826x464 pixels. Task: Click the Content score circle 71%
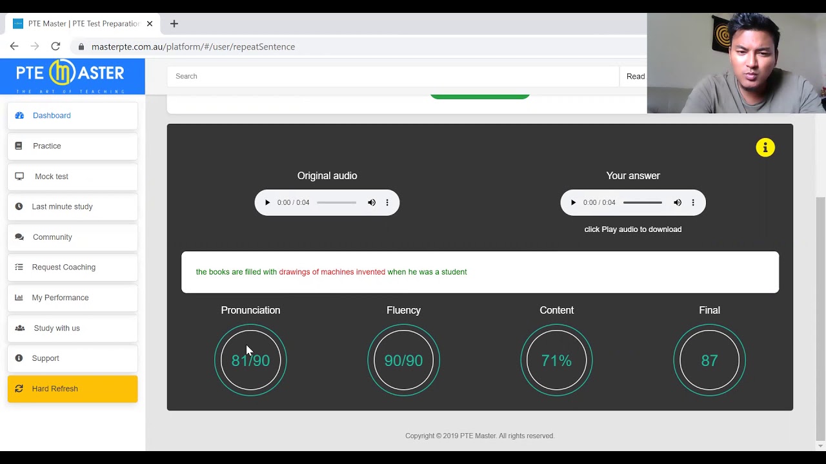tap(556, 360)
